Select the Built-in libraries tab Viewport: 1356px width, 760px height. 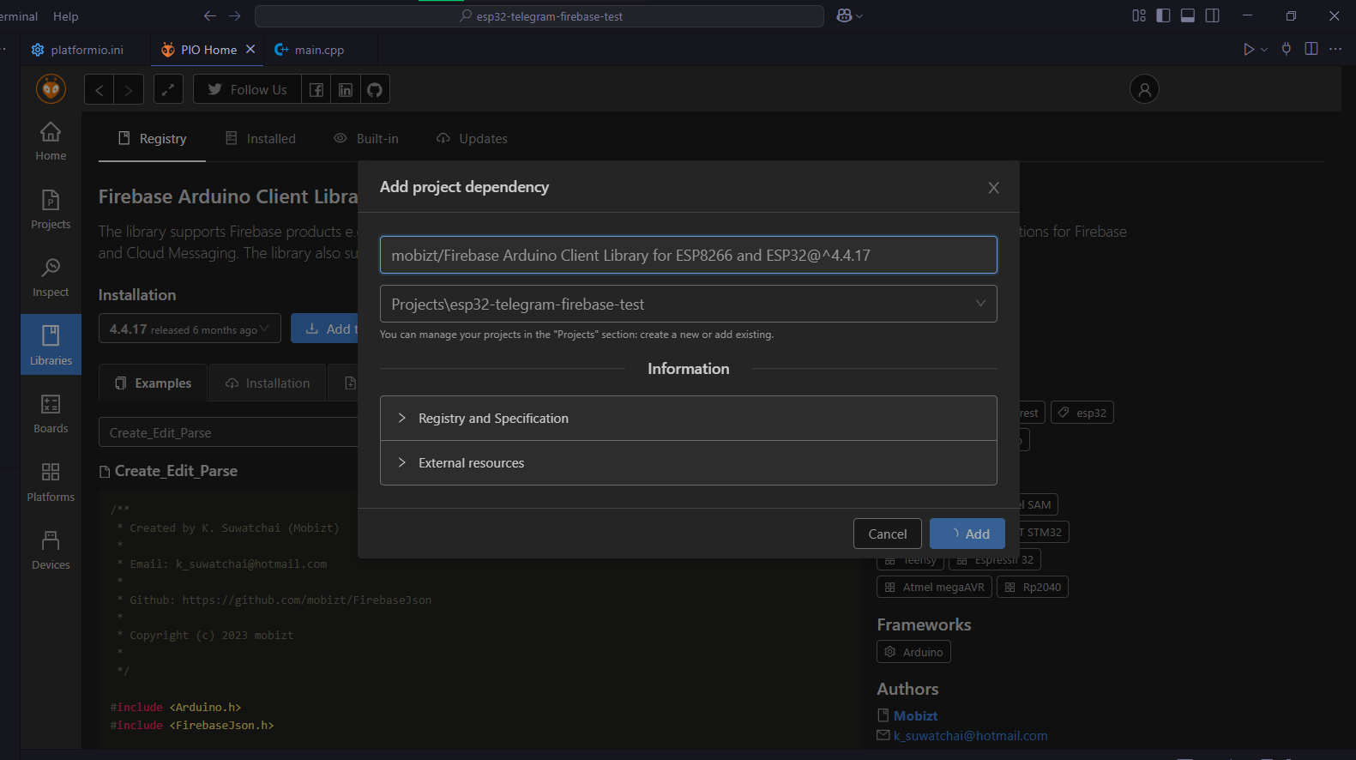point(366,139)
